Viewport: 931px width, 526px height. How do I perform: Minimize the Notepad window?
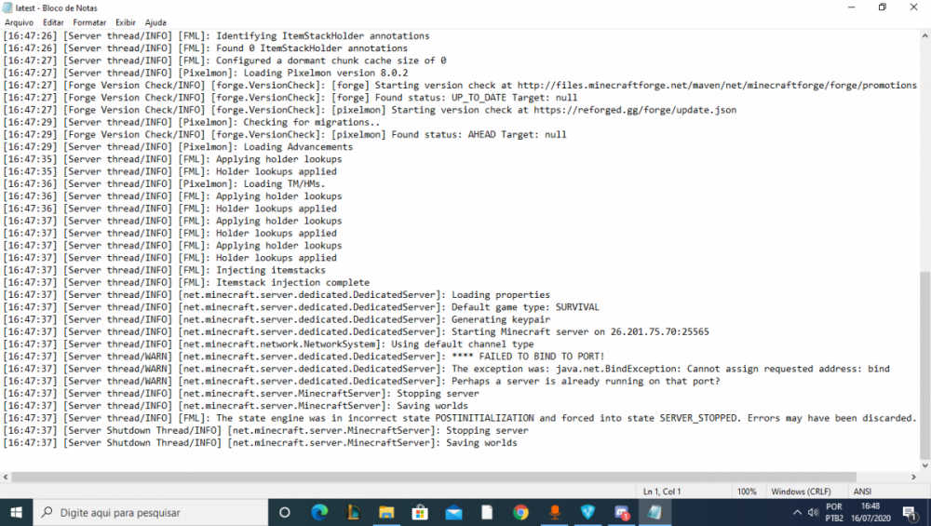(x=852, y=7)
